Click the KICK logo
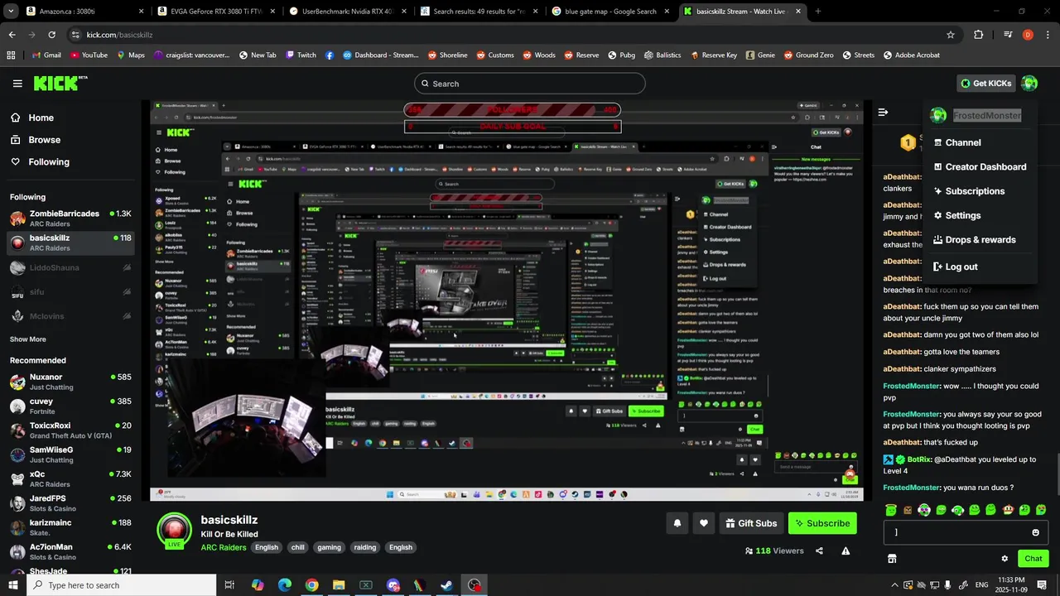This screenshot has width=1060, height=596. [x=60, y=84]
